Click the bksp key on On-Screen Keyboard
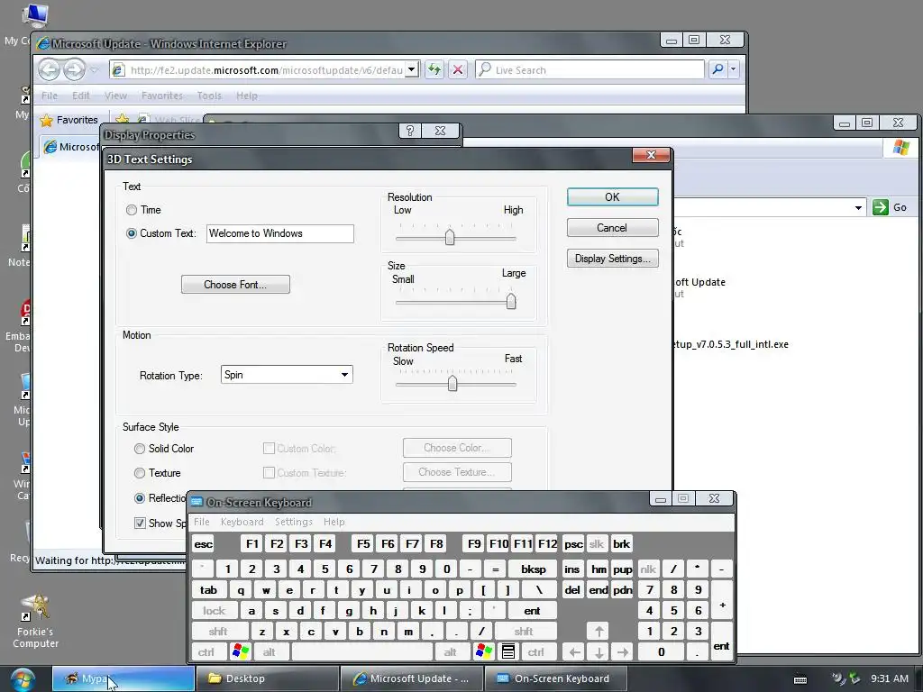The width and height of the screenshot is (923, 692). coord(534,569)
